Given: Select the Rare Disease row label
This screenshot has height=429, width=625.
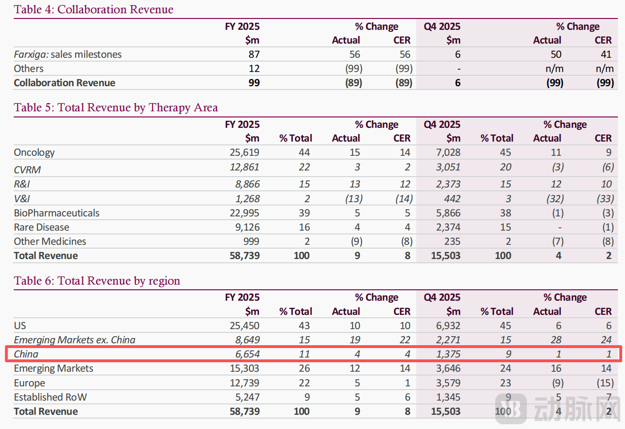Looking at the screenshot, I should tap(41, 227).
